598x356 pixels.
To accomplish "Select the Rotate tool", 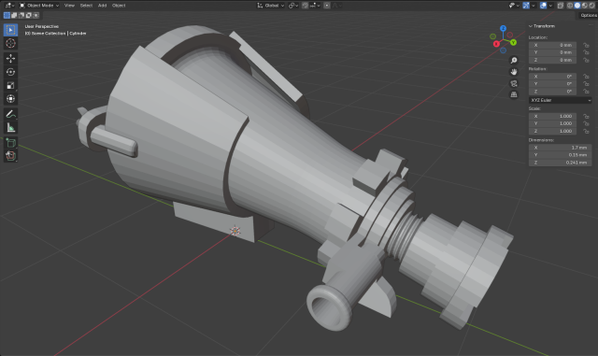I will 10,72.
